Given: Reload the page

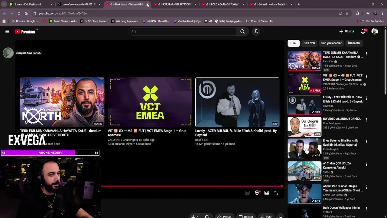Looking at the screenshot, I should (x=19, y=13).
